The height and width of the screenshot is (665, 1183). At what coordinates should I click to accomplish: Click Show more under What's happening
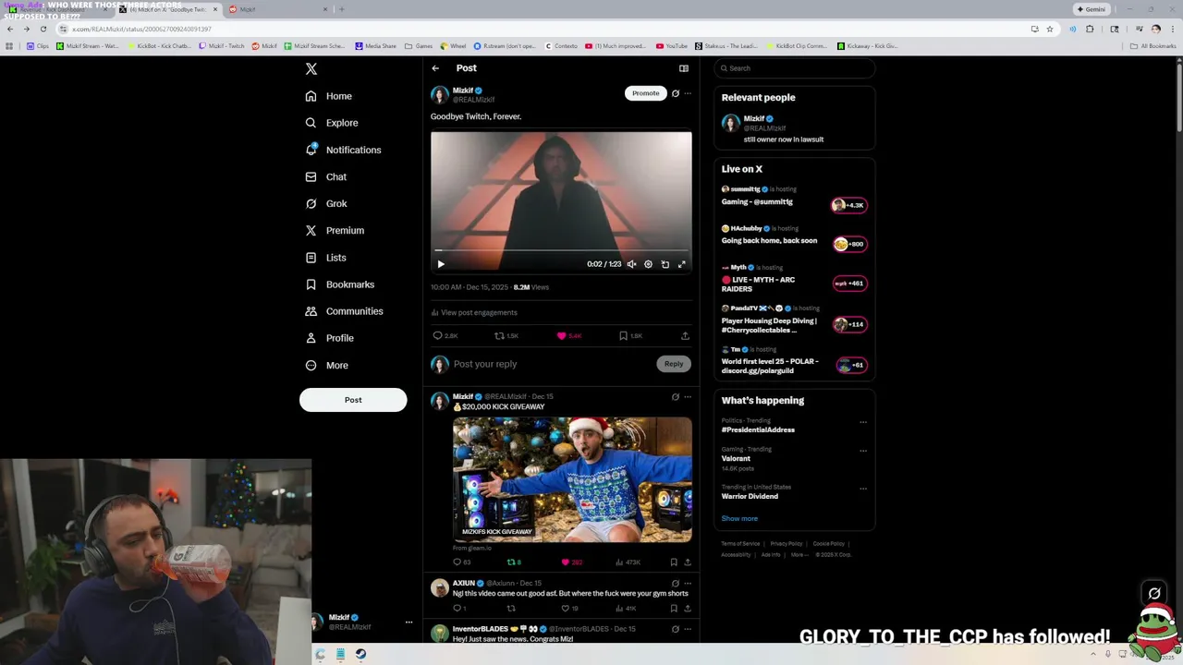(x=739, y=518)
